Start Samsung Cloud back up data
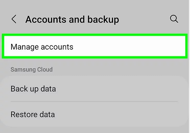This screenshot has height=133, width=190. (x=95, y=89)
